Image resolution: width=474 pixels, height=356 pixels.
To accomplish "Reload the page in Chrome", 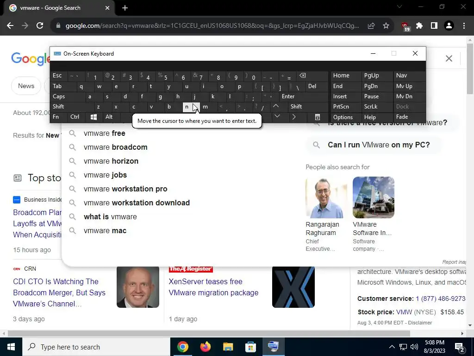I will (x=40, y=26).
